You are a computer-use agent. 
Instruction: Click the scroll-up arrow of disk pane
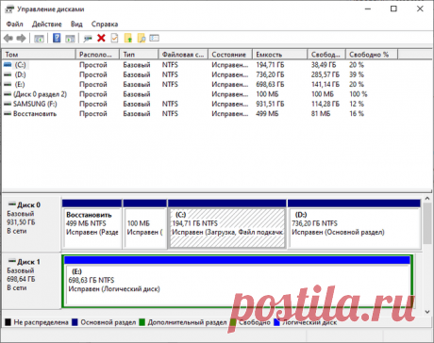[427, 199]
